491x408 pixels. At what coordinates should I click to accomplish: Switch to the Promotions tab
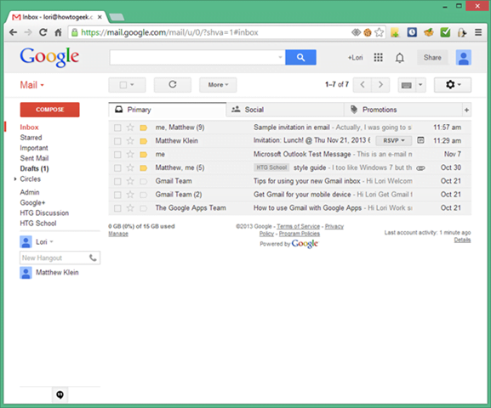403,110
